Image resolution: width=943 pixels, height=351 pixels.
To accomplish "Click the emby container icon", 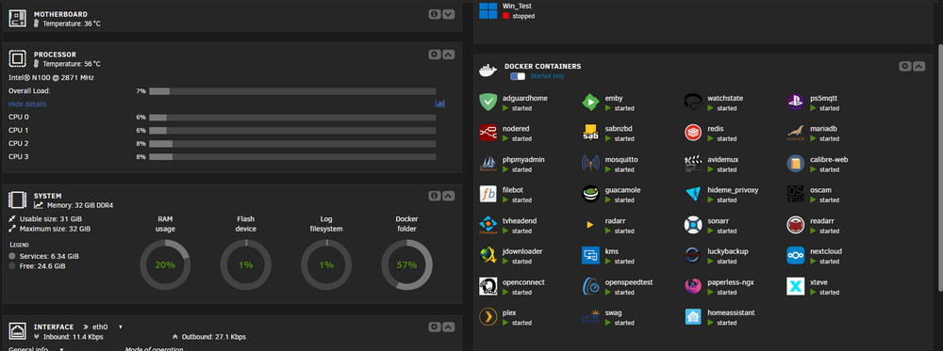I will pyautogui.click(x=590, y=103).
